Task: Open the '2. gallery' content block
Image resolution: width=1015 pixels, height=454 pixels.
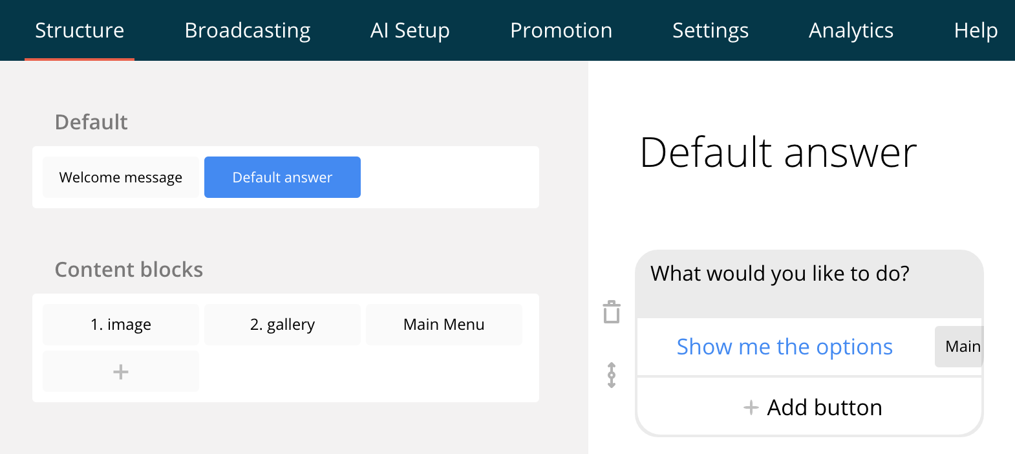Action: 283,325
